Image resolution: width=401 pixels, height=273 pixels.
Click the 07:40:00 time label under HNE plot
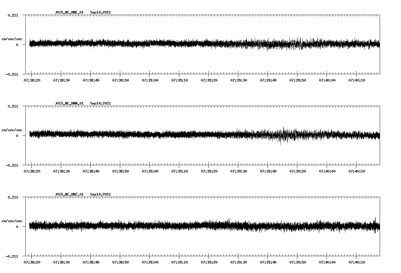[327, 80]
